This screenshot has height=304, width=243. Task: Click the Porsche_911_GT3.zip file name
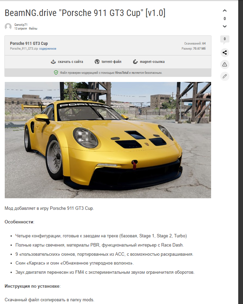click(x=24, y=49)
